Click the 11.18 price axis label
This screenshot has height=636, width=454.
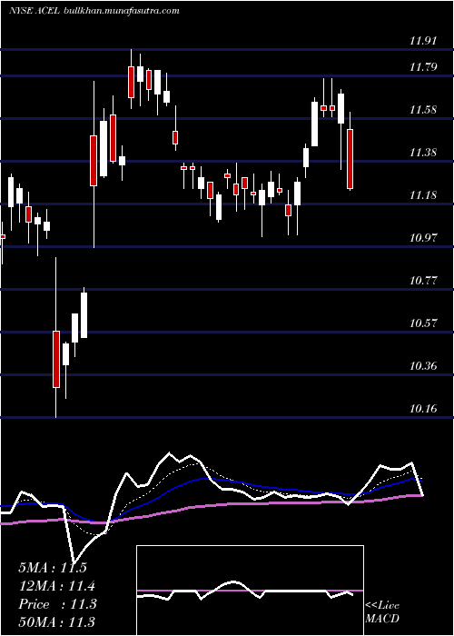pyautogui.click(x=423, y=195)
